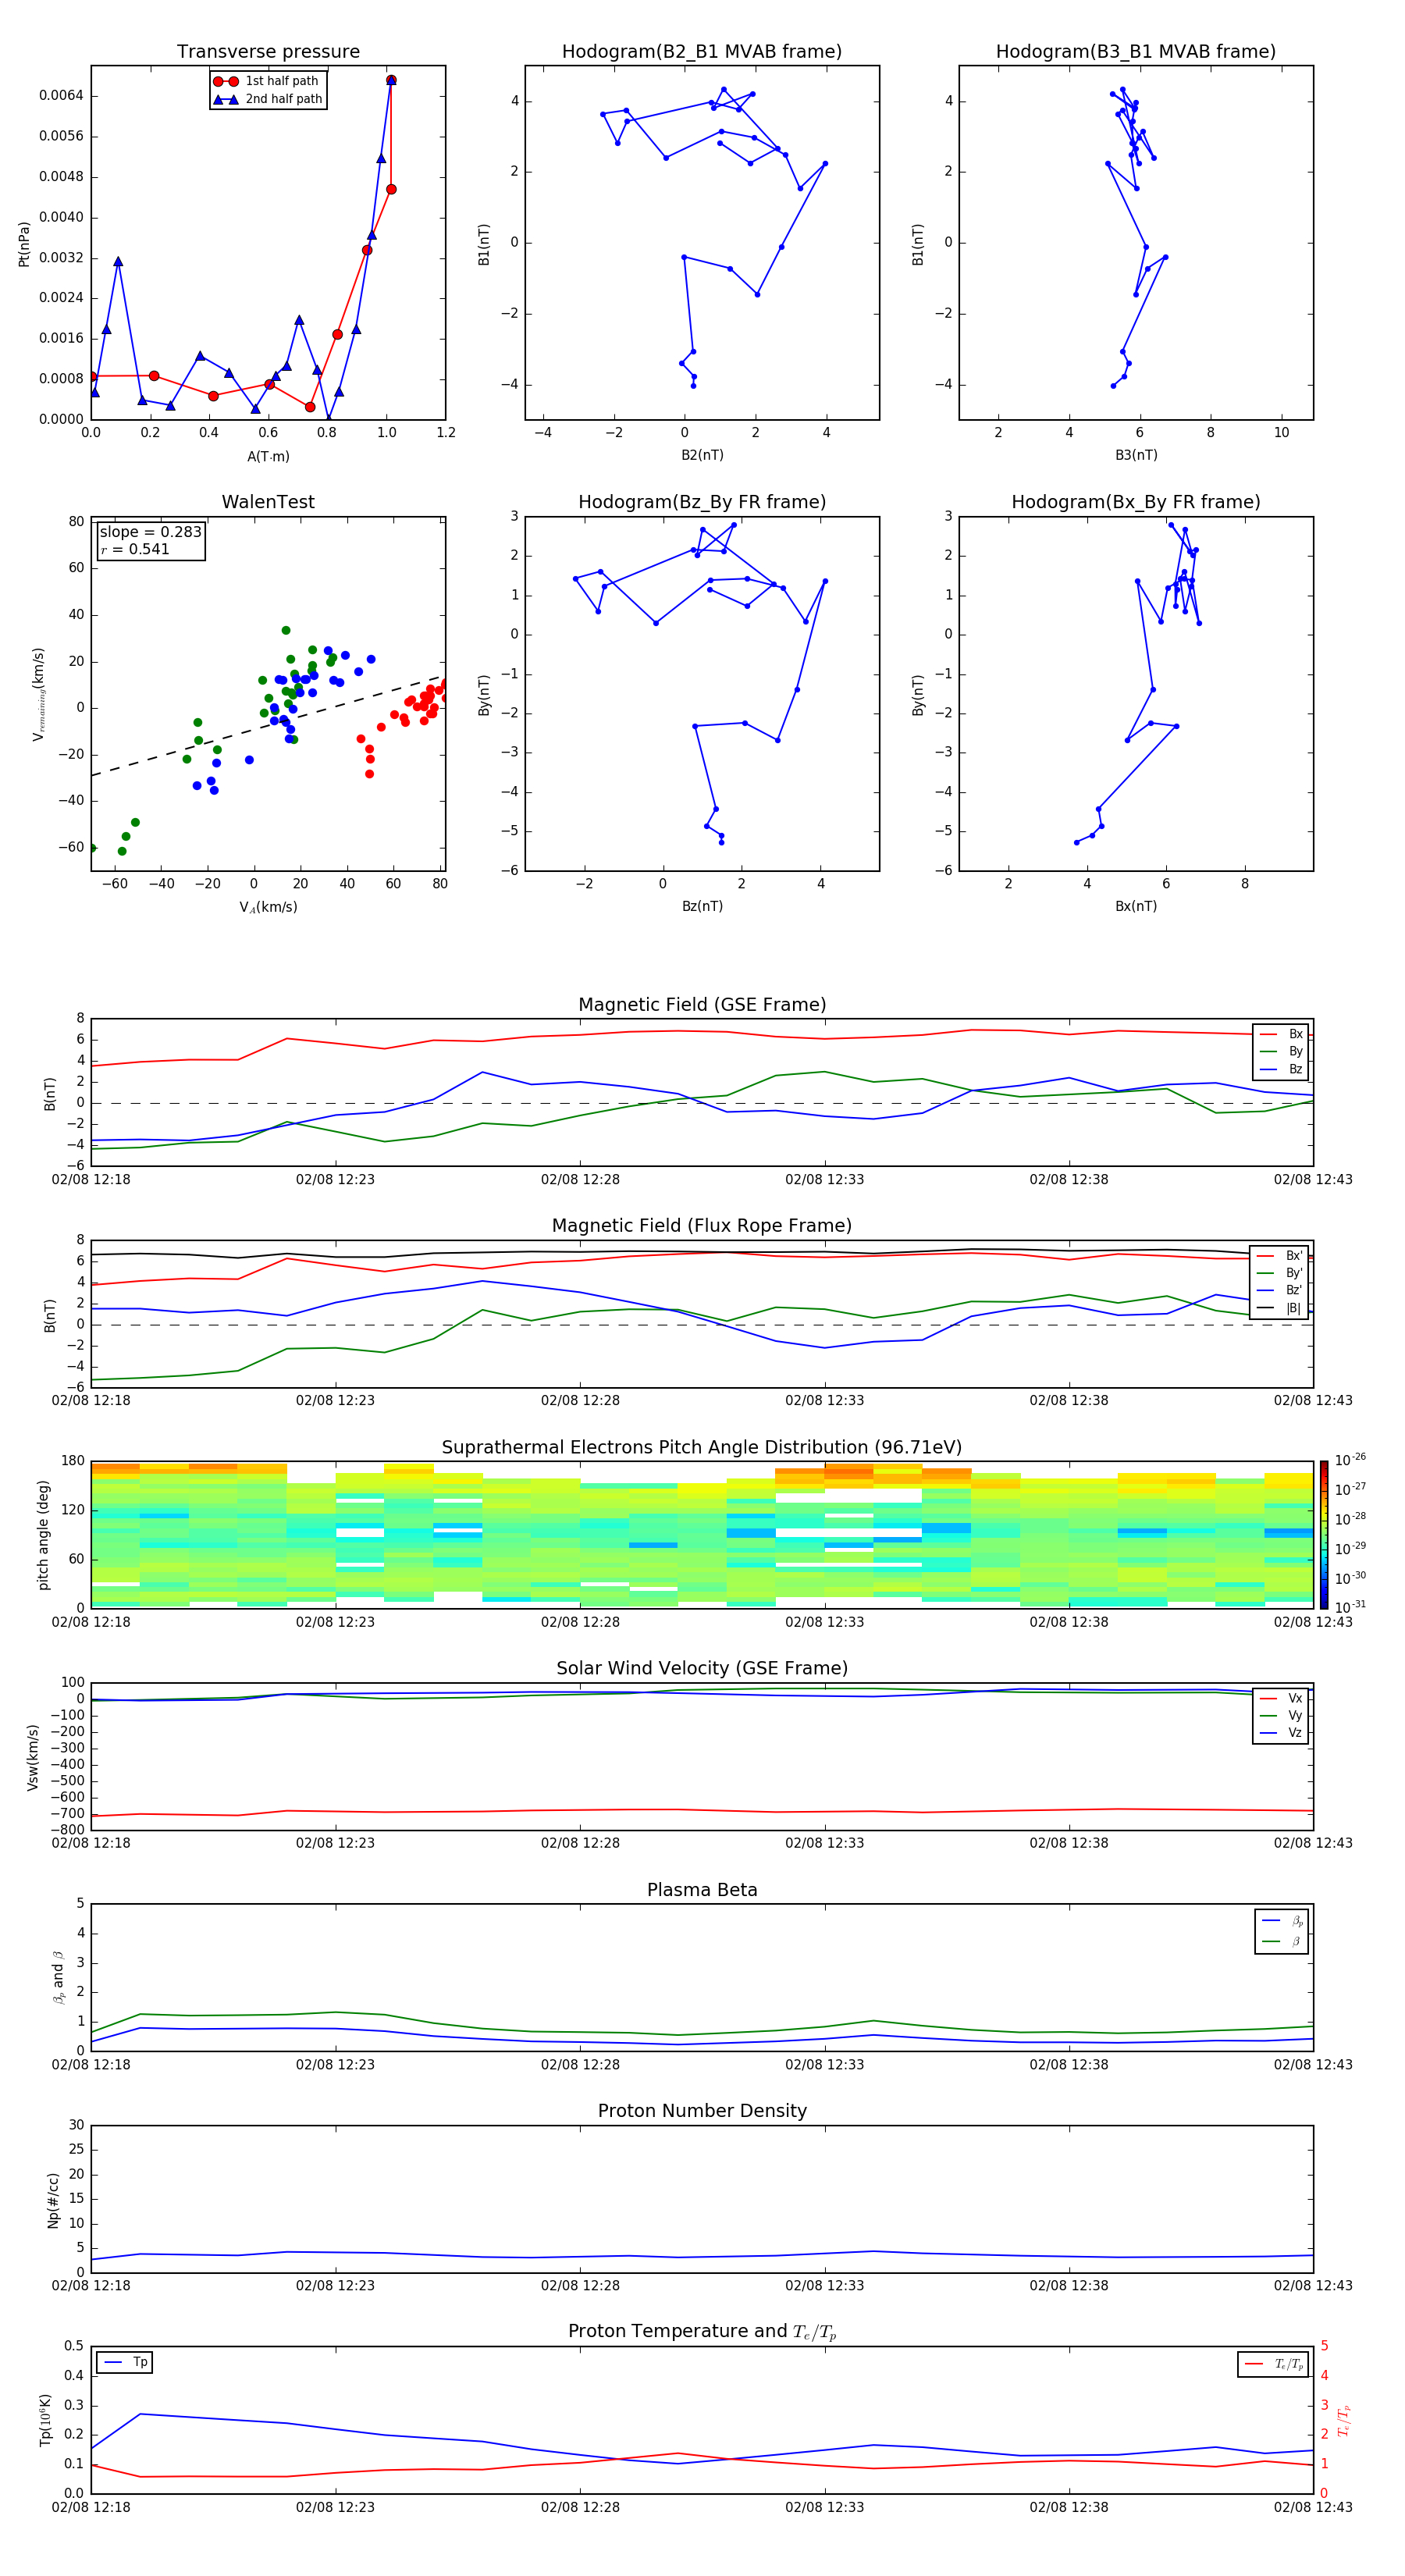Screen dimensions: 1405x2576
Task: Click the 'pitch angle (deg)' axis label
Action: click(x=43, y=1535)
